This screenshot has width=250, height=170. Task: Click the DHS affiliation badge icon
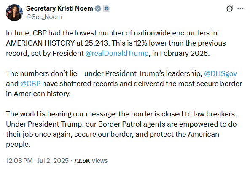(107, 8)
